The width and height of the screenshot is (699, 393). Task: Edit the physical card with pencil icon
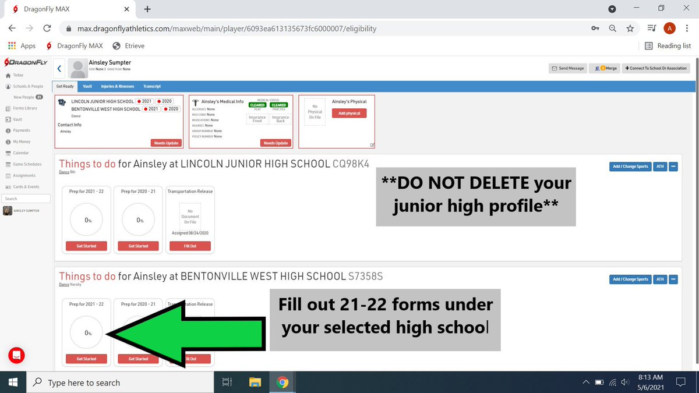click(372, 145)
